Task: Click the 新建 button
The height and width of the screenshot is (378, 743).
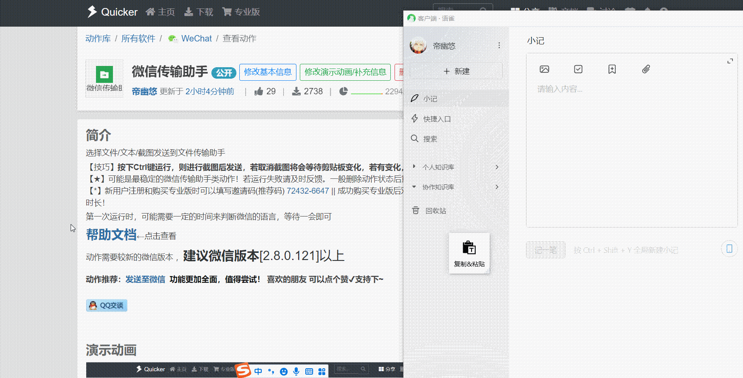Action: pyautogui.click(x=457, y=71)
